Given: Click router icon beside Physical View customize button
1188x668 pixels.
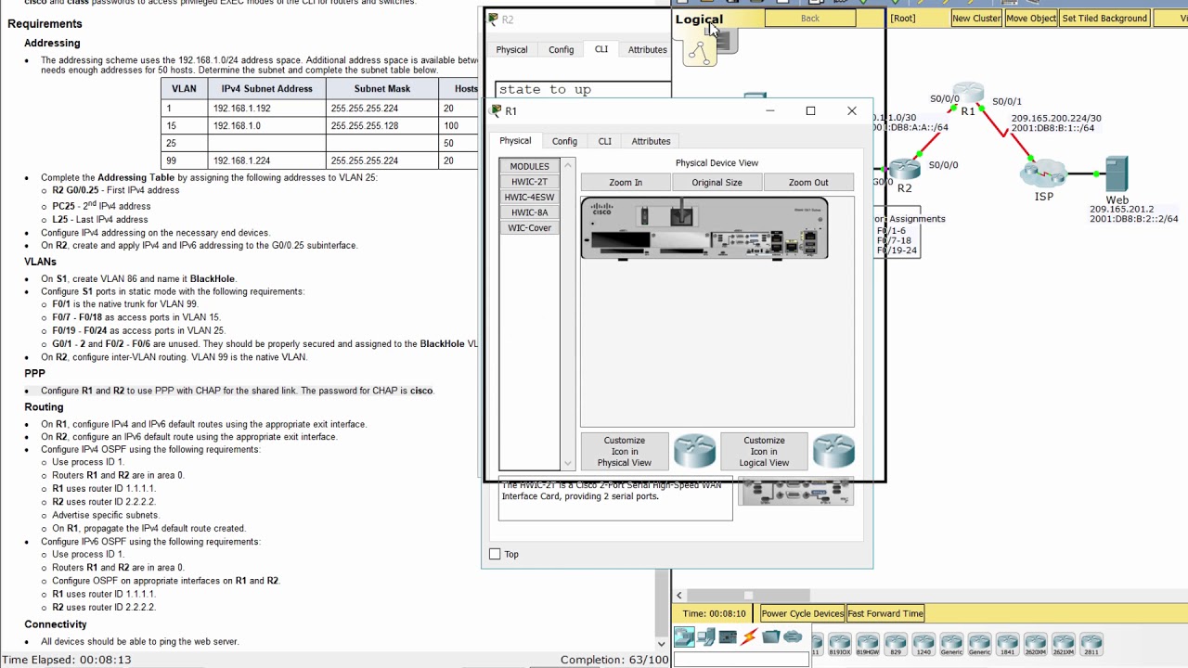Looking at the screenshot, I should 694,451.
